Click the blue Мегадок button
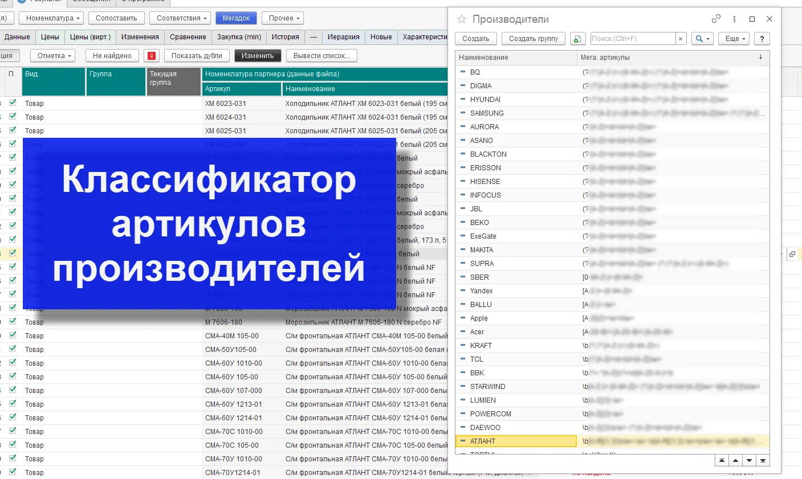 (237, 18)
